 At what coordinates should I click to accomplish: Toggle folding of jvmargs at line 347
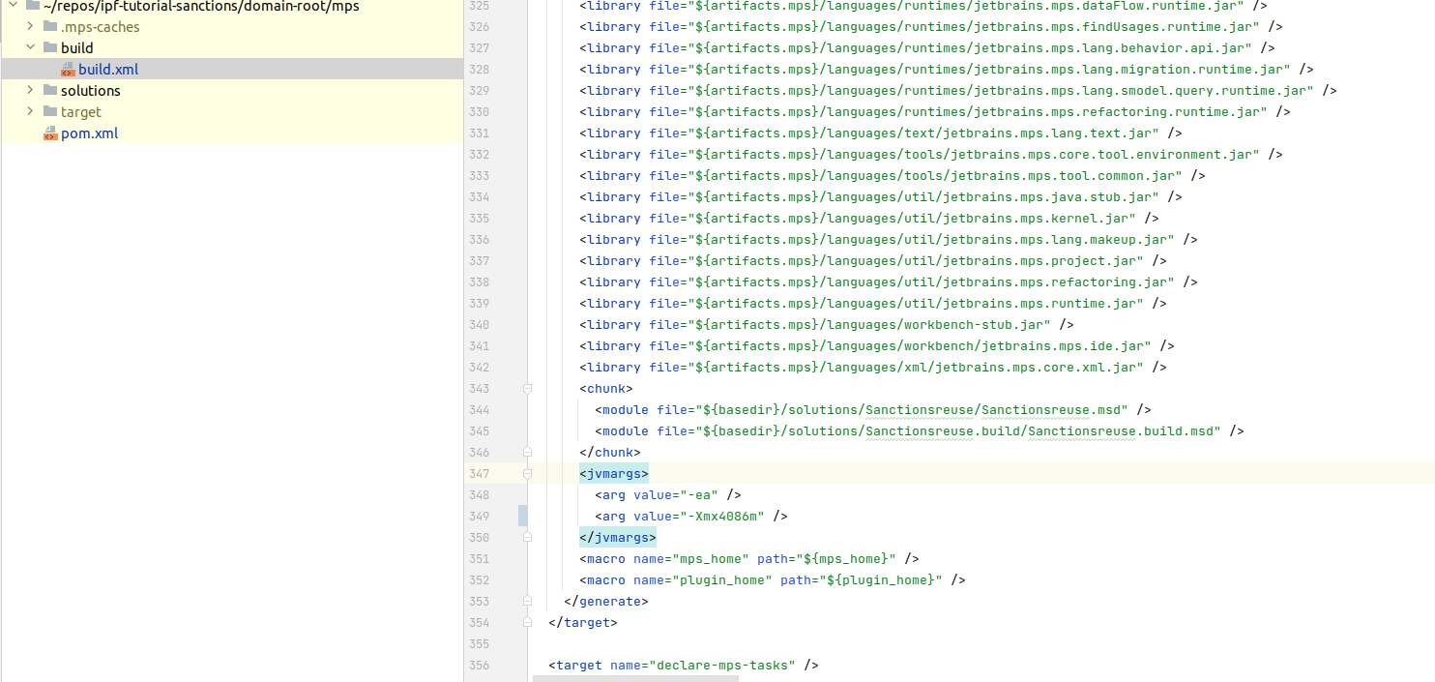point(528,473)
